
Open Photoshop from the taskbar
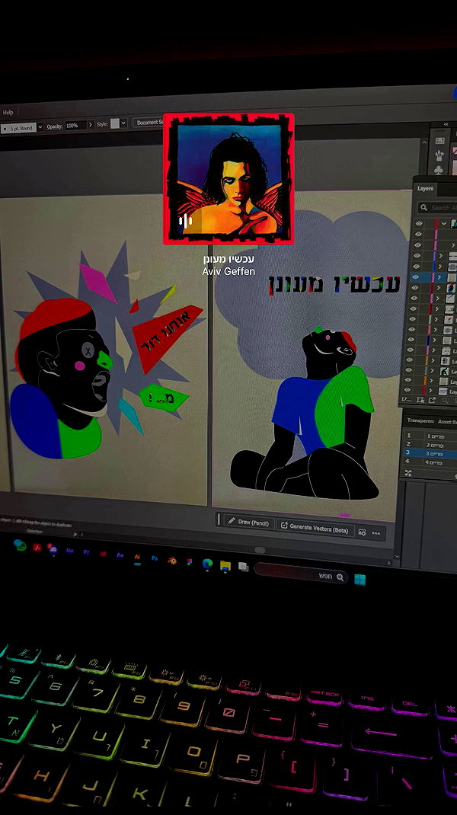(x=155, y=558)
